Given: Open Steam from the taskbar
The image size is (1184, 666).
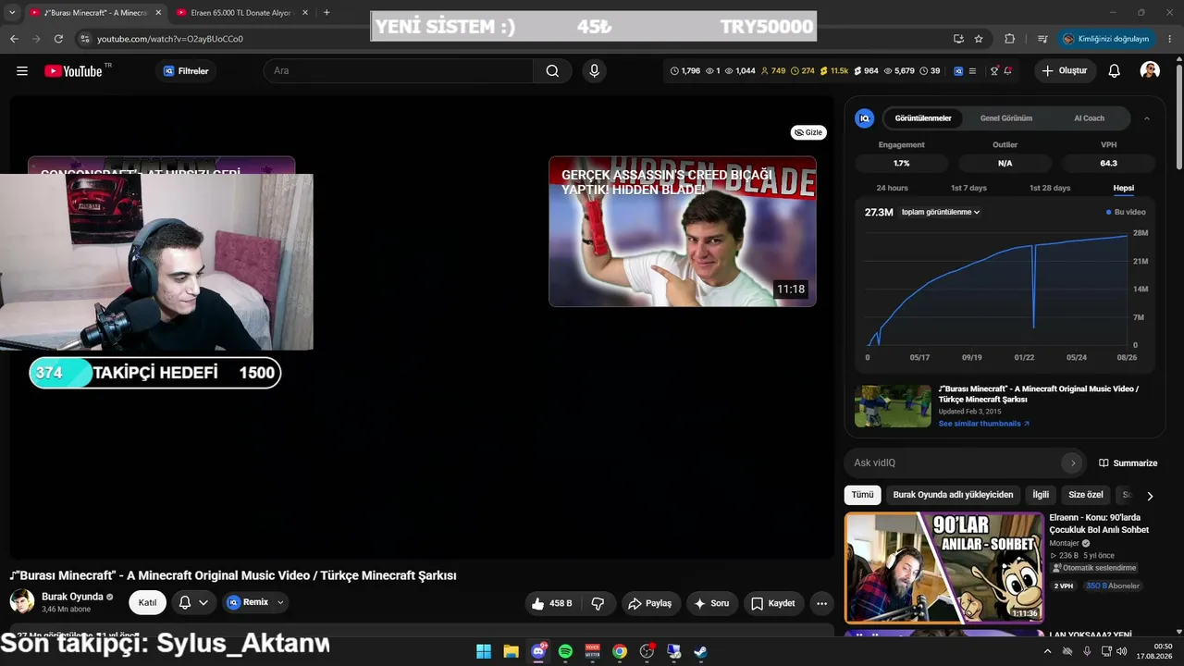Looking at the screenshot, I should 701,651.
